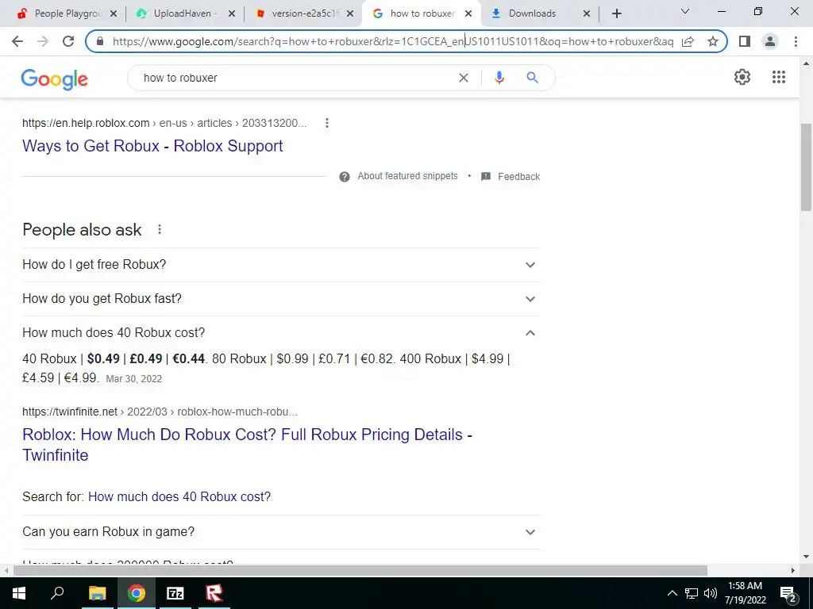Click the taskbar clock showing 1:58 AM
The height and width of the screenshot is (609, 813).
[x=745, y=593]
